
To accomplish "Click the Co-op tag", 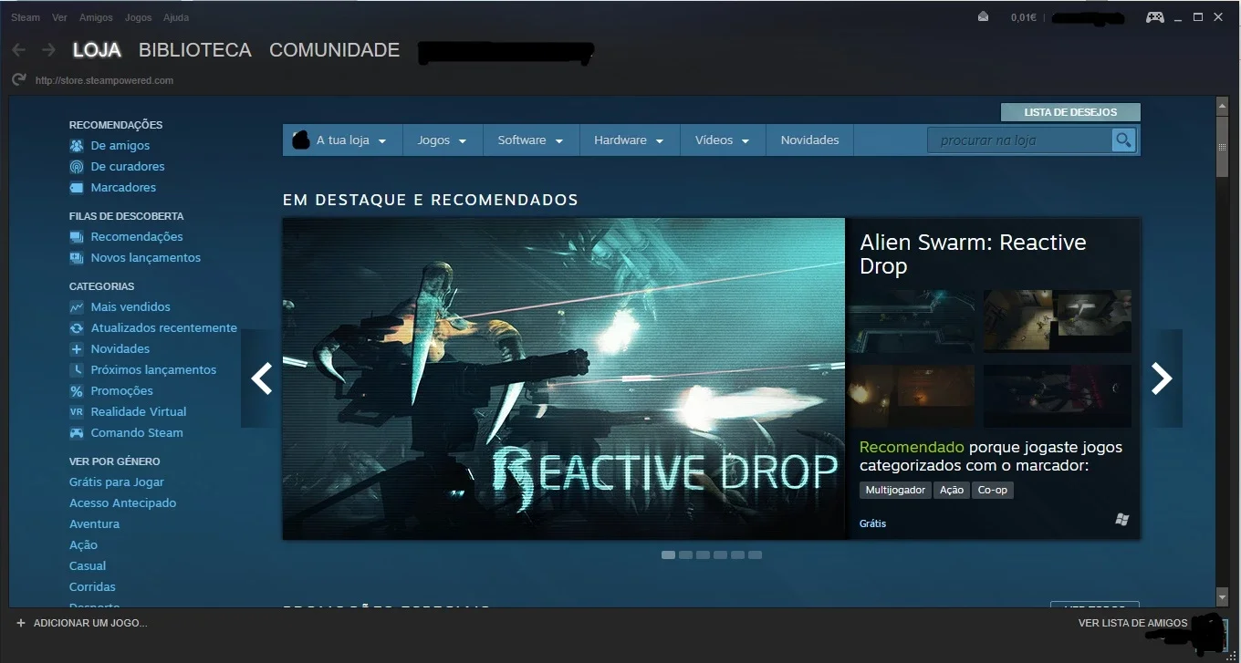I will click(x=993, y=491).
